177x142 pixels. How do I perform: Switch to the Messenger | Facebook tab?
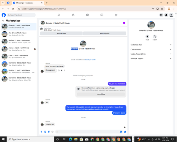point(28,3)
